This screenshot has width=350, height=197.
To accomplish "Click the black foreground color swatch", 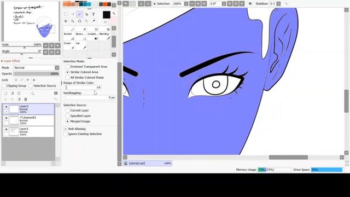I will (107, 15).
